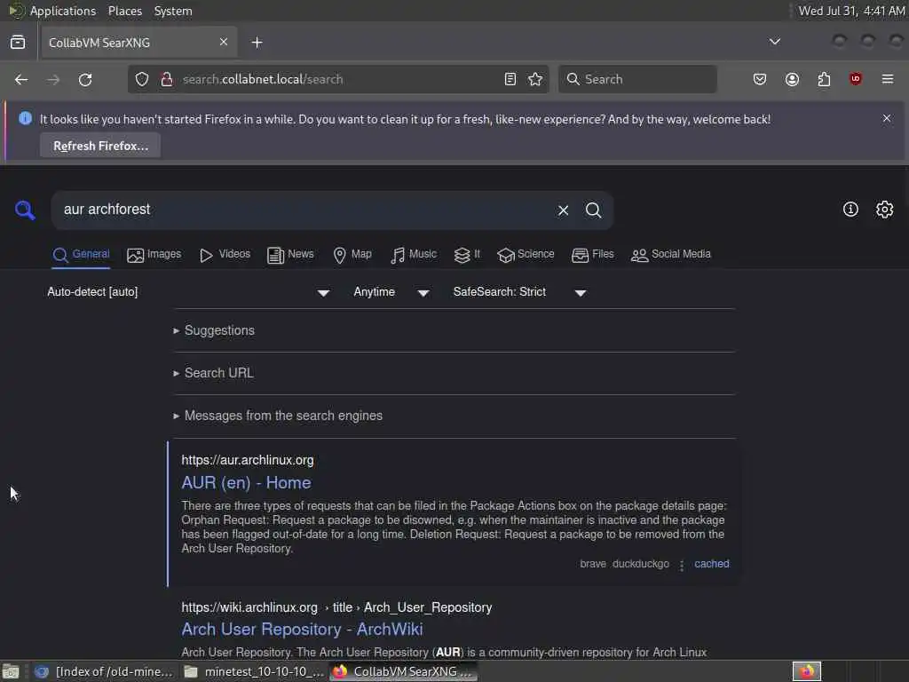
Task: Open the tracking protection shield icon
Action: click(x=142, y=79)
